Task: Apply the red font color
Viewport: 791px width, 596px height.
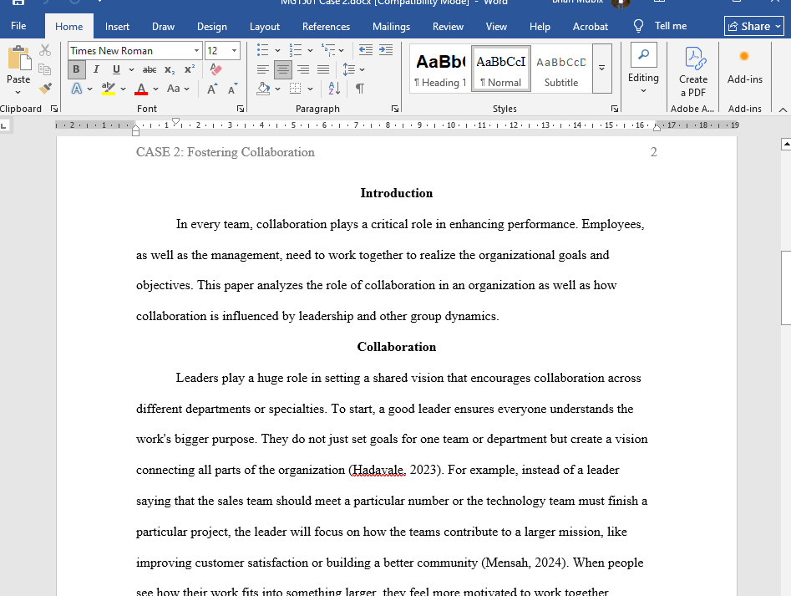Action: pyautogui.click(x=141, y=89)
